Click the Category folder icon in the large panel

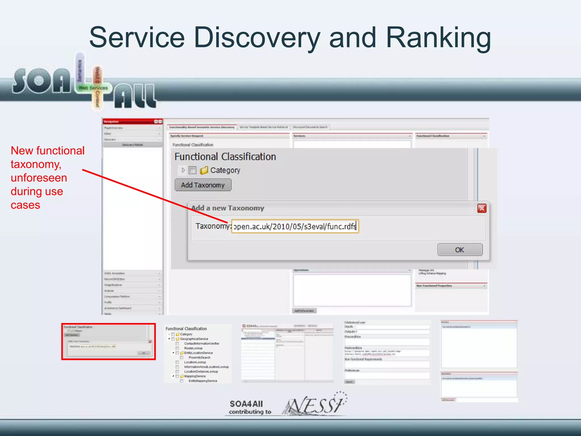coord(204,170)
